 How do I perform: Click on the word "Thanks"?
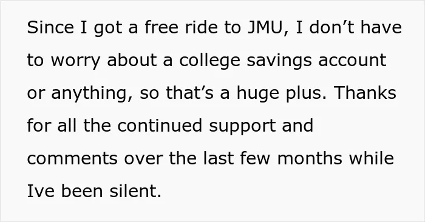coord(365,93)
